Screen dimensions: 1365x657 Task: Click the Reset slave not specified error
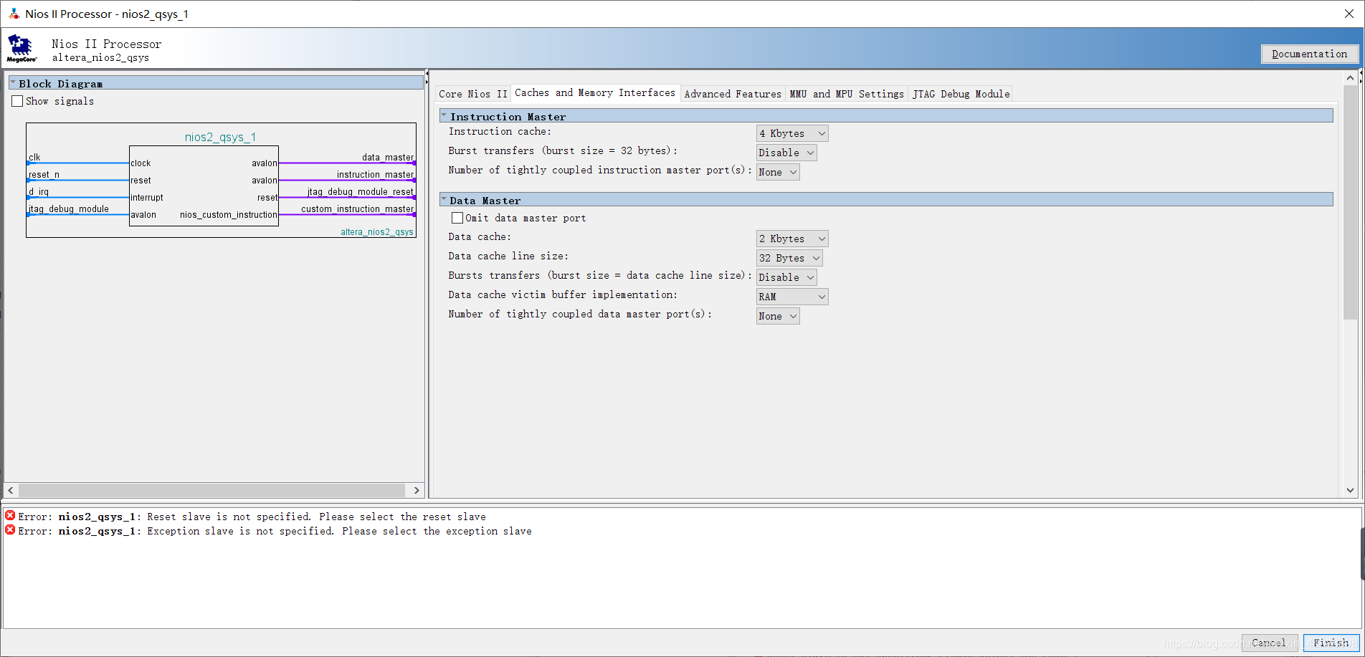(252, 517)
